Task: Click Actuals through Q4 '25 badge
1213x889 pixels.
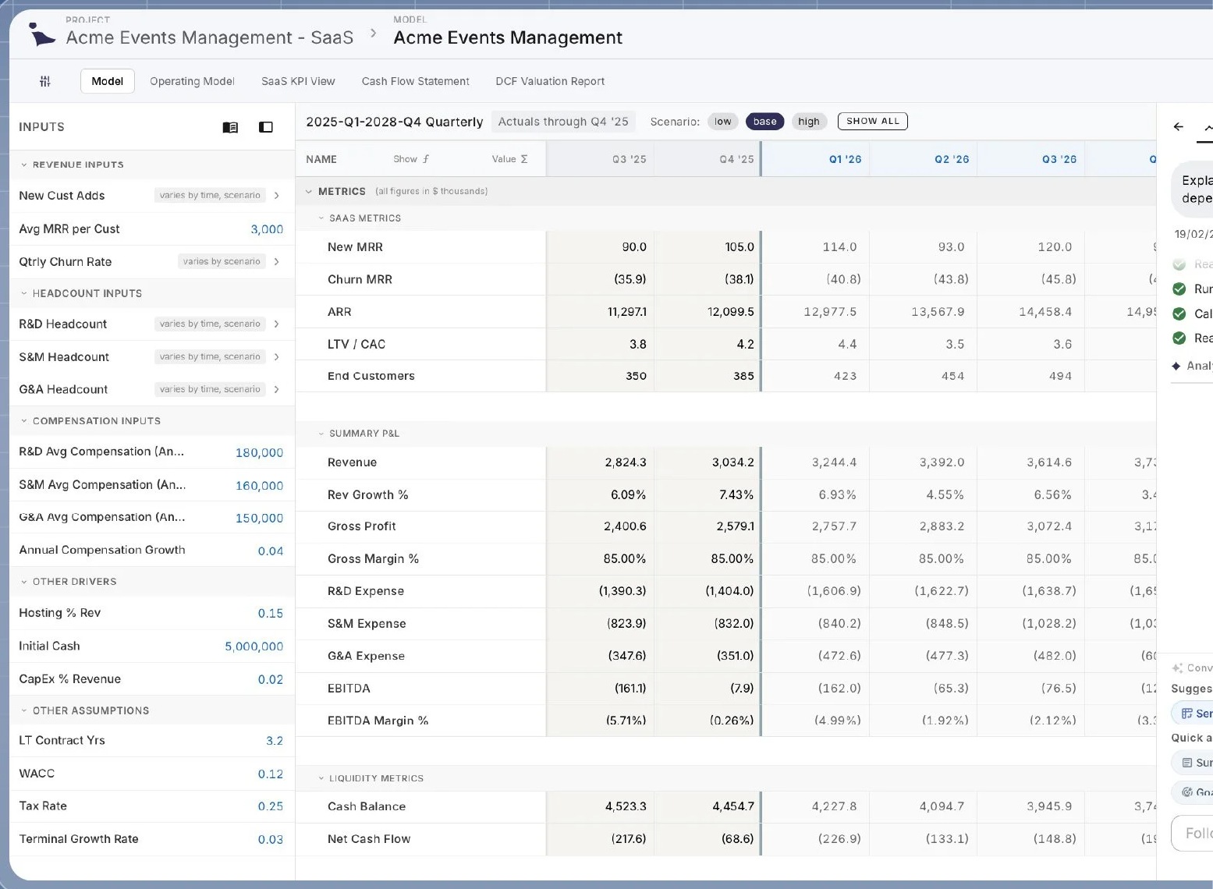Action: pyautogui.click(x=563, y=122)
